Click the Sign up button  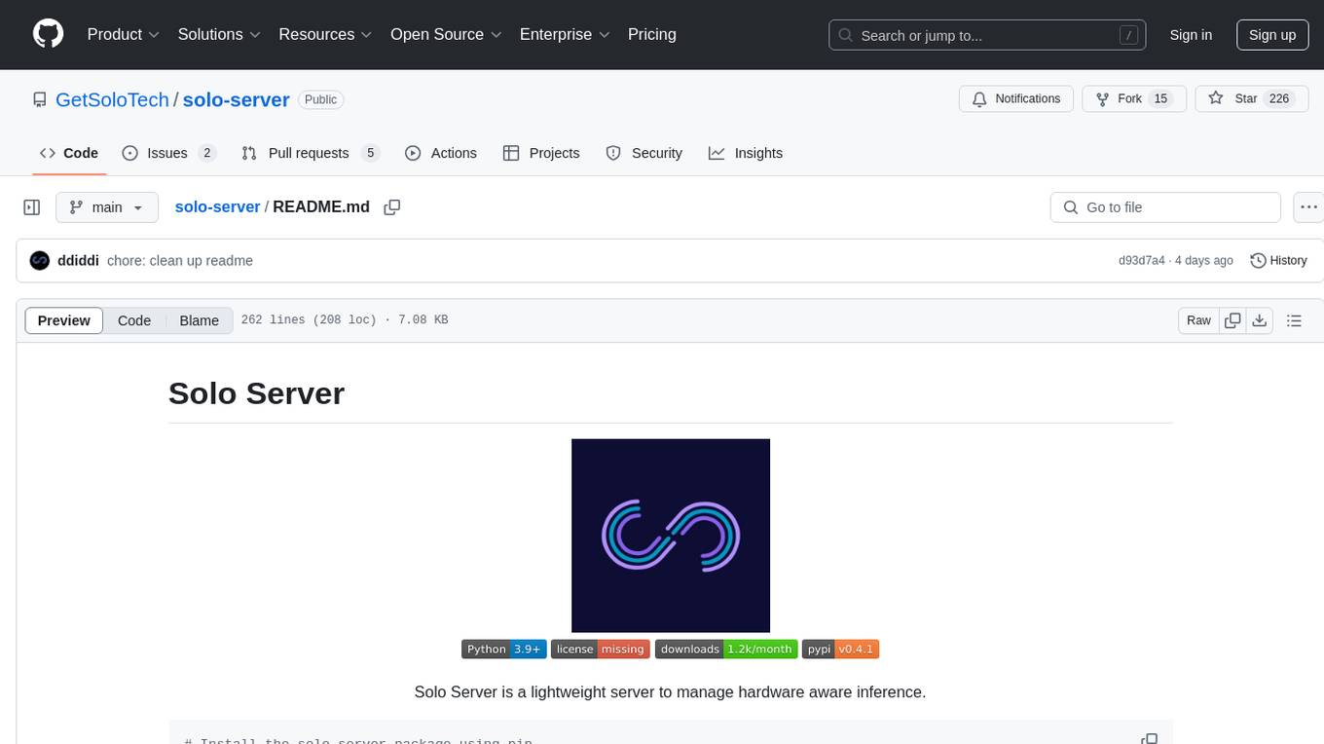coord(1272,35)
